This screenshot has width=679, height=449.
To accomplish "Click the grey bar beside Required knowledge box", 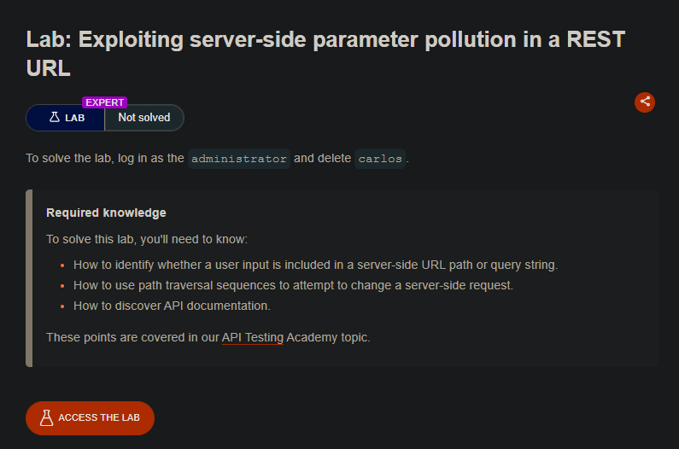I will 29,278.
